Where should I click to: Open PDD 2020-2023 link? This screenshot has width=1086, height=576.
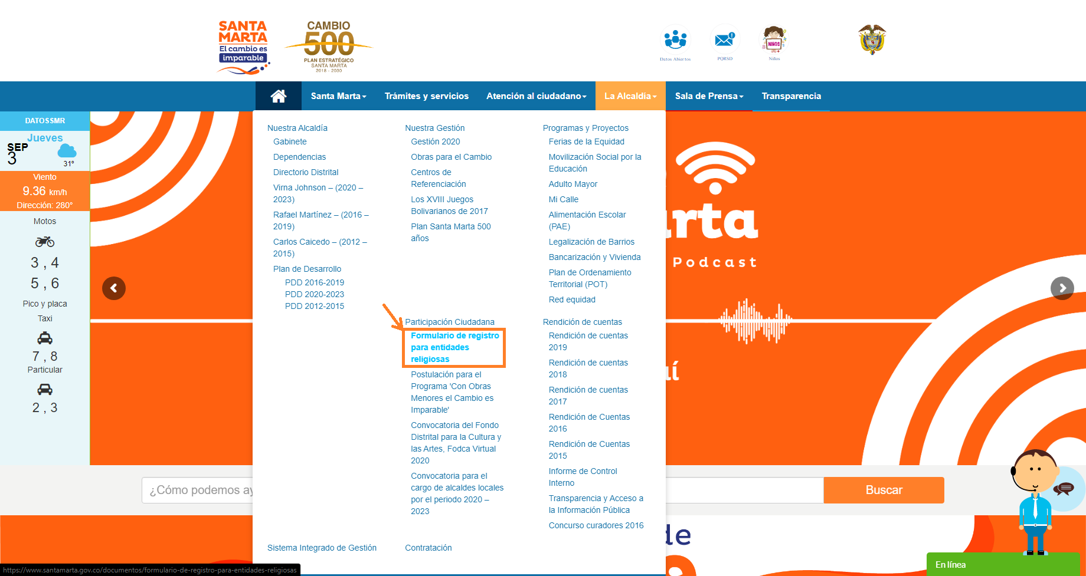click(x=315, y=294)
